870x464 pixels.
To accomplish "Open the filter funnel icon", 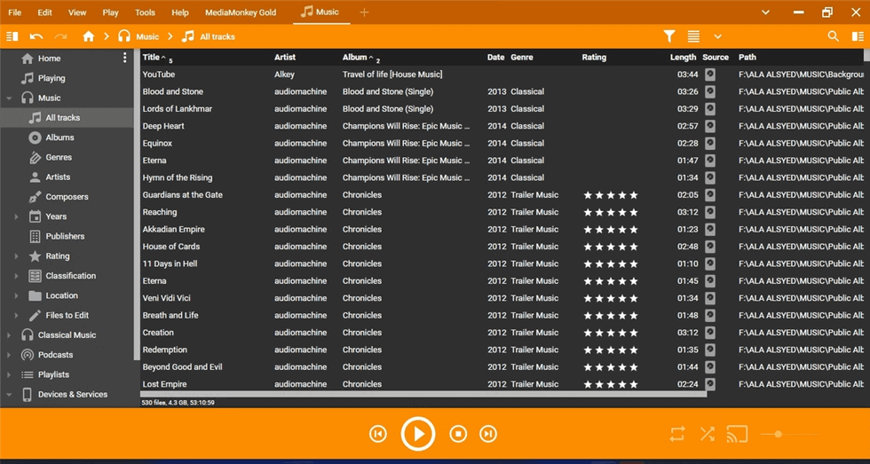I will click(x=669, y=36).
